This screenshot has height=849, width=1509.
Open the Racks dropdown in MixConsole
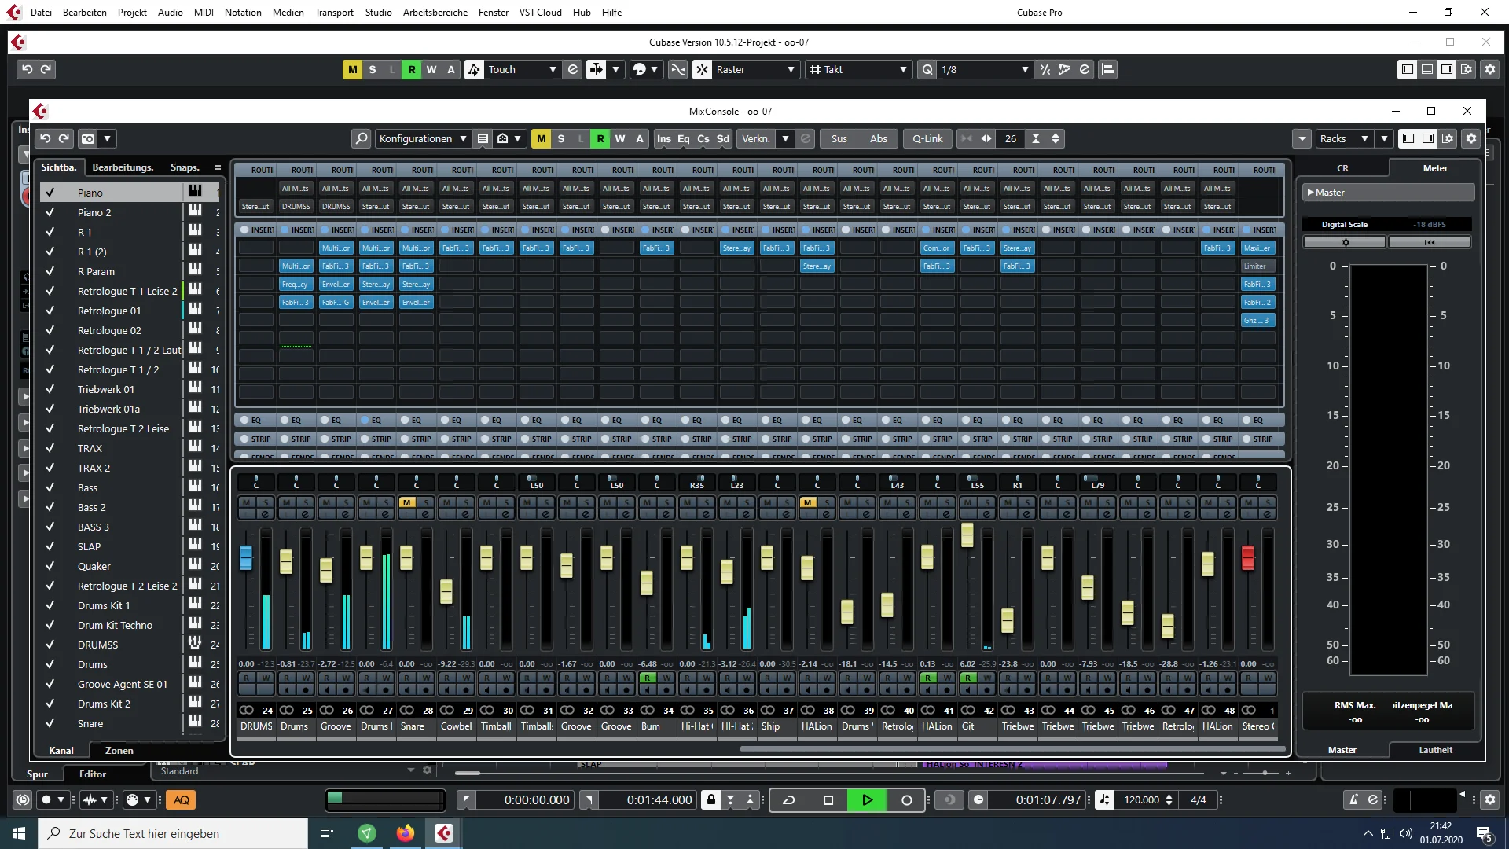pyautogui.click(x=1344, y=138)
